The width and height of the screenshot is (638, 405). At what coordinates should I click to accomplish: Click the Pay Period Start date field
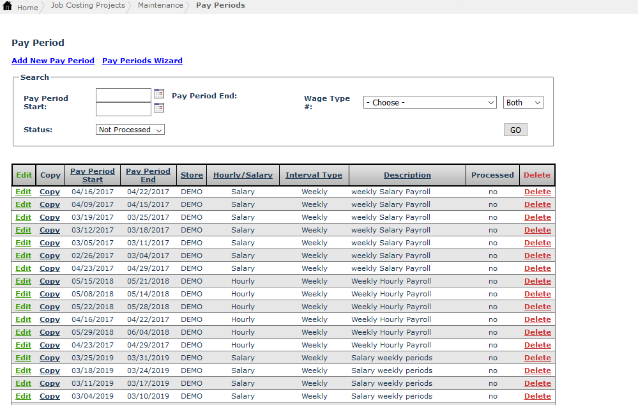coord(123,95)
